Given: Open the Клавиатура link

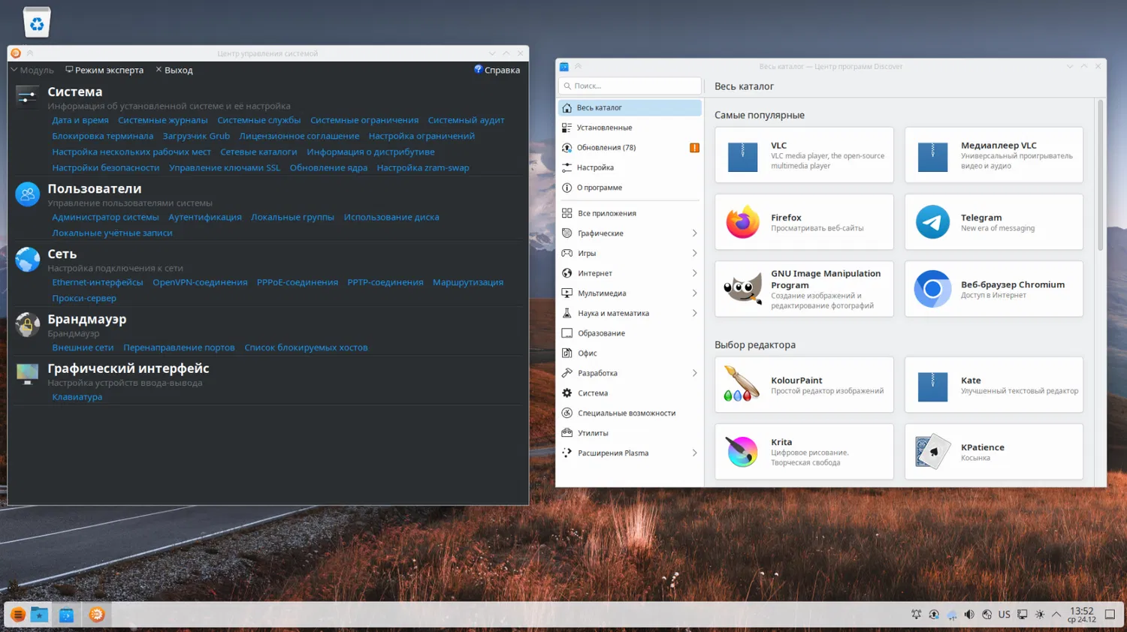Looking at the screenshot, I should pos(77,397).
